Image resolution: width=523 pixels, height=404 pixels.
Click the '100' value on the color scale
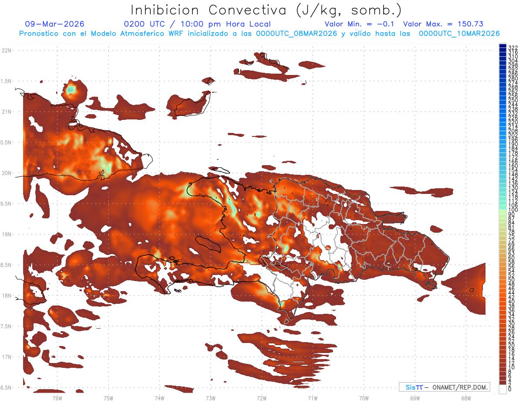(513, 210)
